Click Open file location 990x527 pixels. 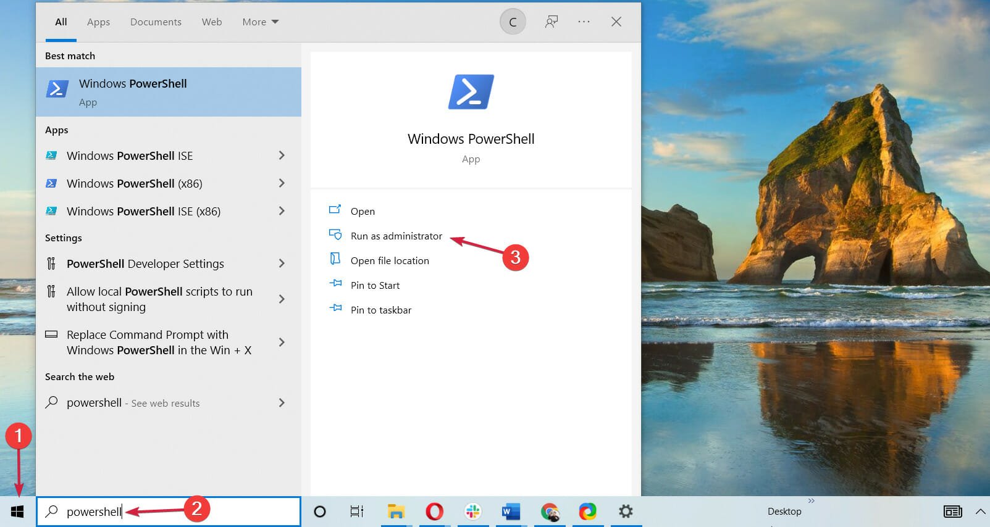click(390, 260)
